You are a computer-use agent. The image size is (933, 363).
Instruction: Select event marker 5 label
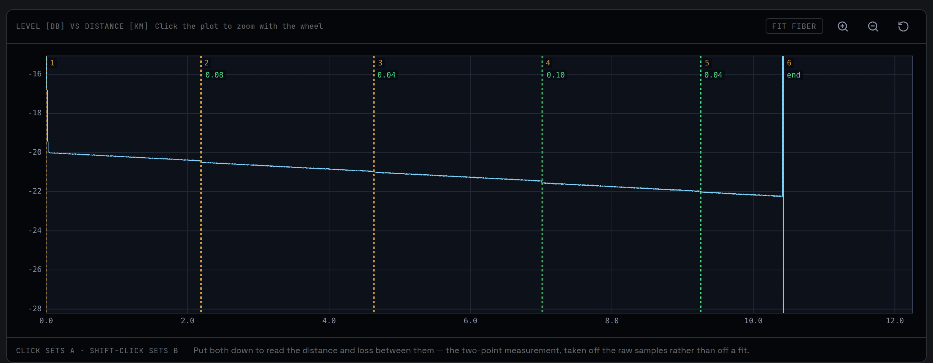[707, 63]
